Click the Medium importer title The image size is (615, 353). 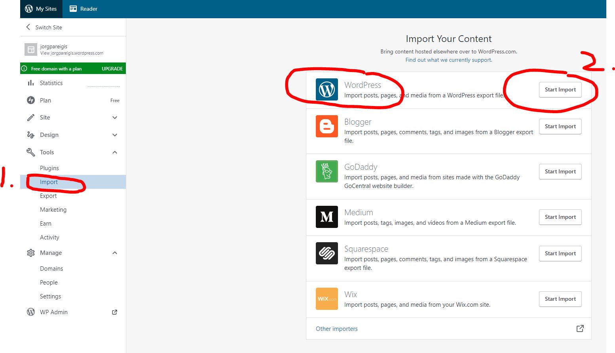pyautogui.click(x=359, y=213)
